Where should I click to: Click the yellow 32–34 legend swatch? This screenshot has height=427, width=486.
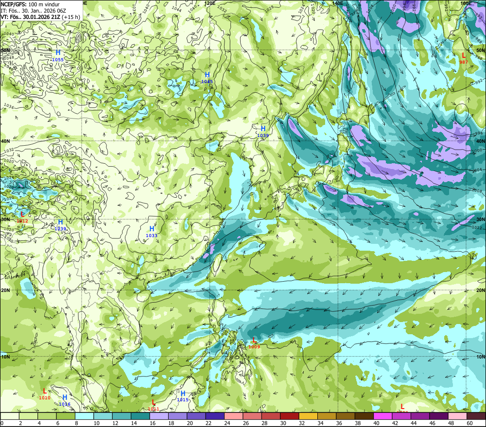point(308,416)
